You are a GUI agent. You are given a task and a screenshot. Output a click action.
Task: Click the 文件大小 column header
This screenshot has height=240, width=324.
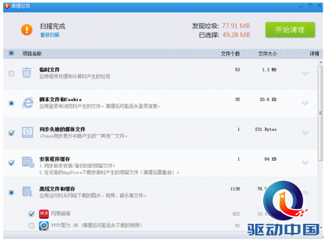(268, 54)
